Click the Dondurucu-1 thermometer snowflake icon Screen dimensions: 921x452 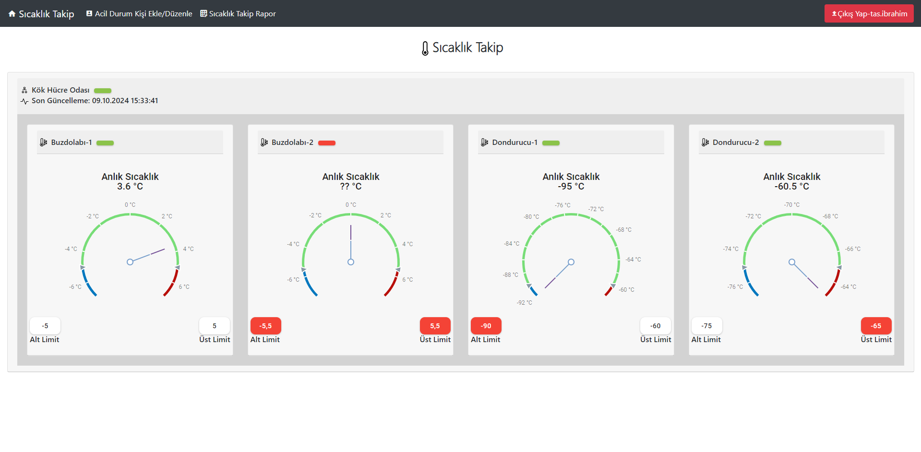[485, 143]
